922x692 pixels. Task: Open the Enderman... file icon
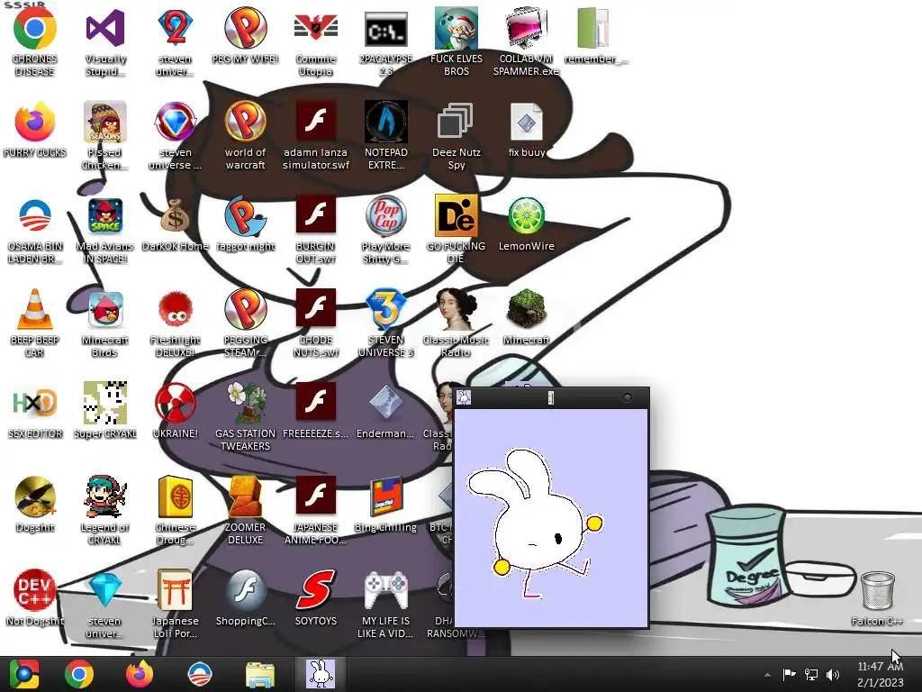pyautogui.click(x=385, y=403)
